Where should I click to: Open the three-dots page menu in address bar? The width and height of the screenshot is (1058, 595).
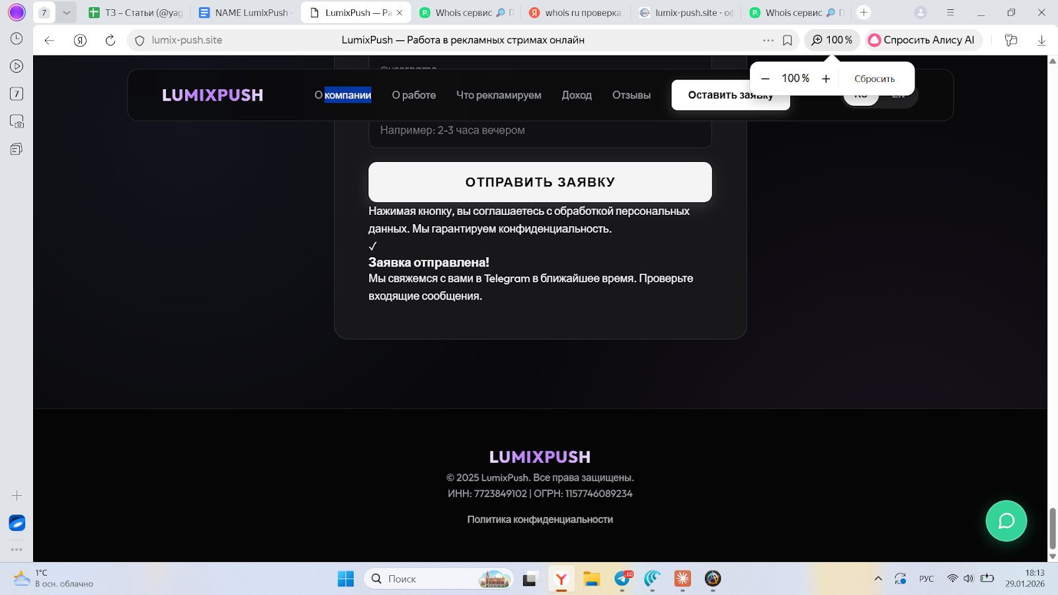tap(768, 40)
